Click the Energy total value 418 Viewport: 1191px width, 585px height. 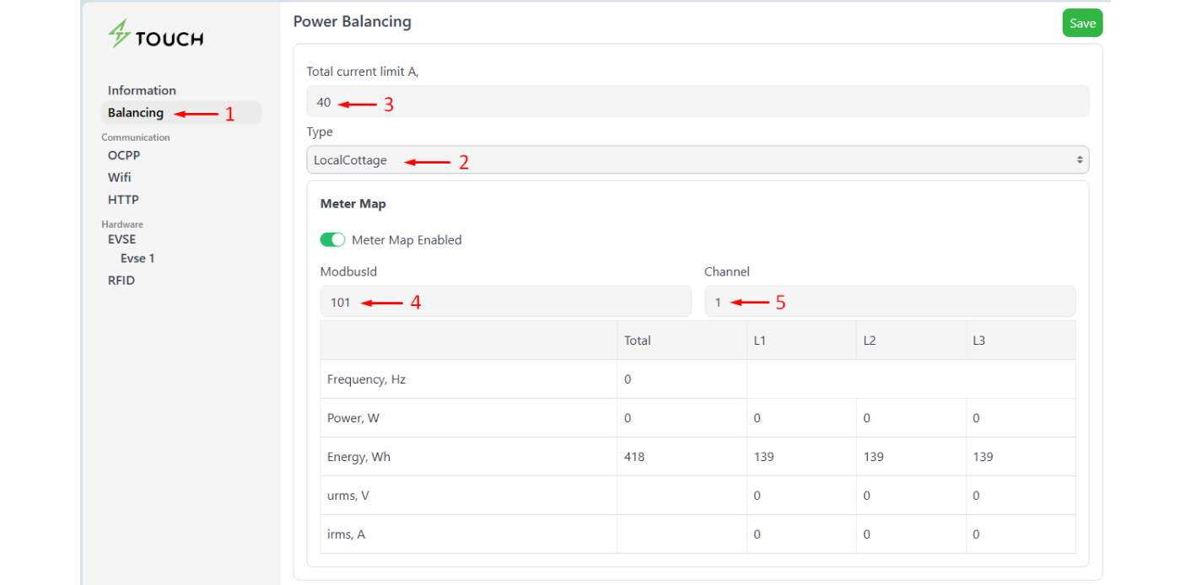pos(634,457)
